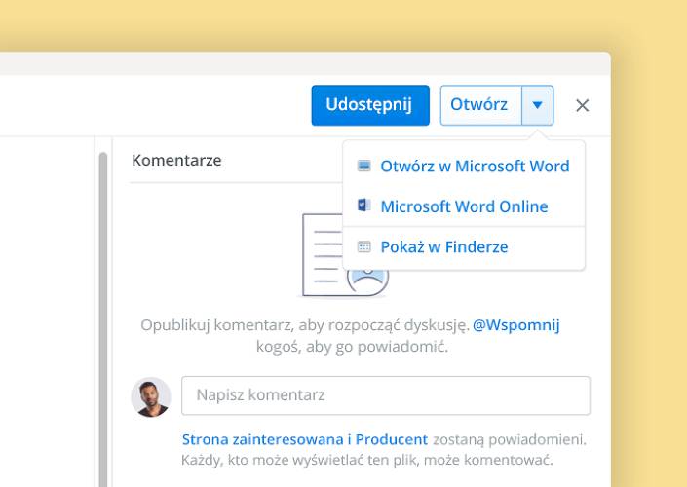This screenshot has height=487, width=687.
Task: Click the @Wspomnij link
Action: 516,326
